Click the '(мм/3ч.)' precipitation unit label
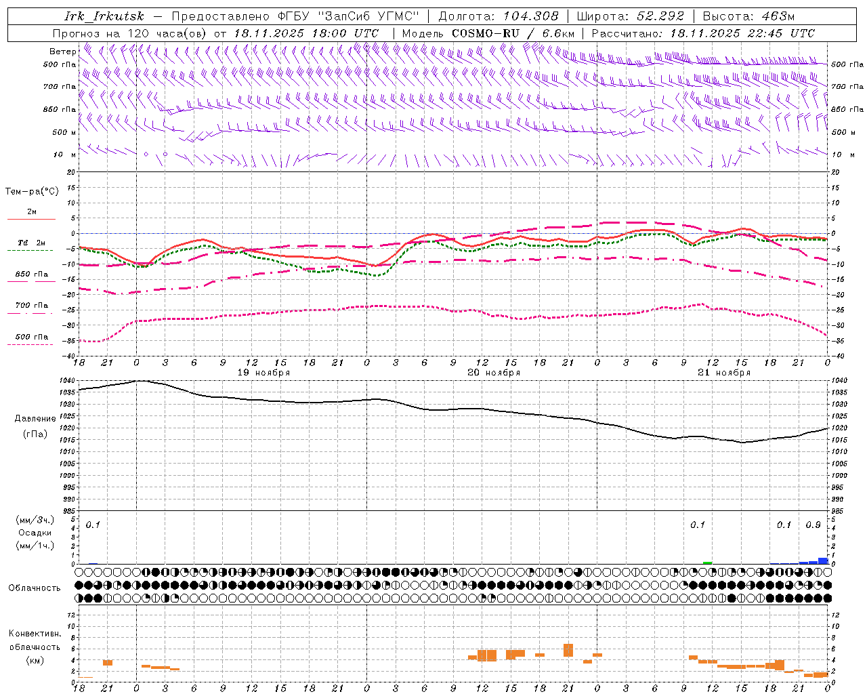 point(35,520)
